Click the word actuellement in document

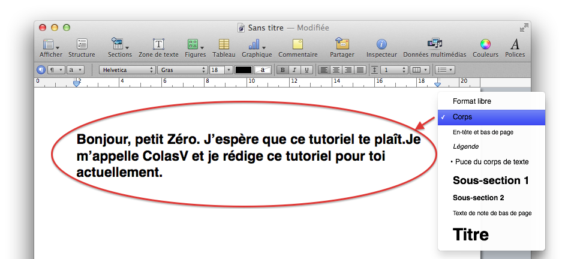[119, 172]
